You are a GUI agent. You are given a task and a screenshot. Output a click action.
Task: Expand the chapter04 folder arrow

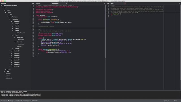pyautogui.click(x=11, y=53)
